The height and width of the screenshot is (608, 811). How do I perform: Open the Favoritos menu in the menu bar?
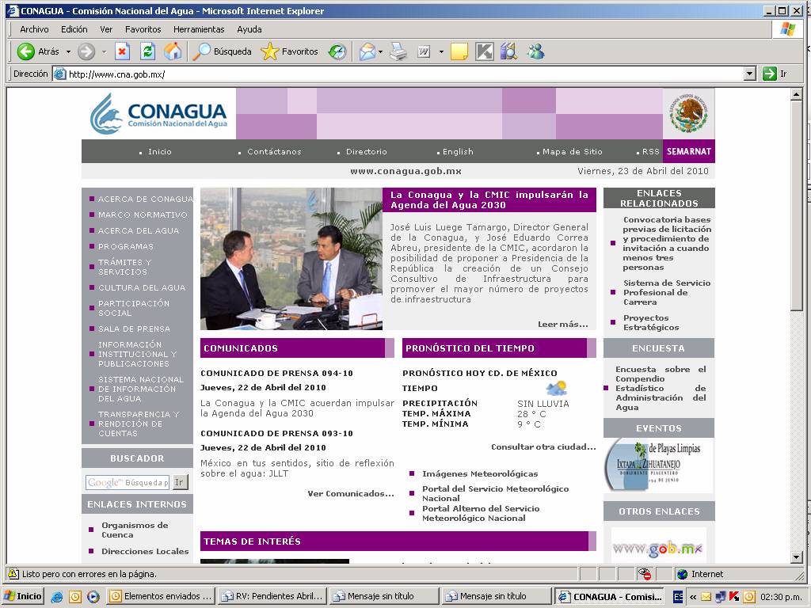click(x=143, y=29)
